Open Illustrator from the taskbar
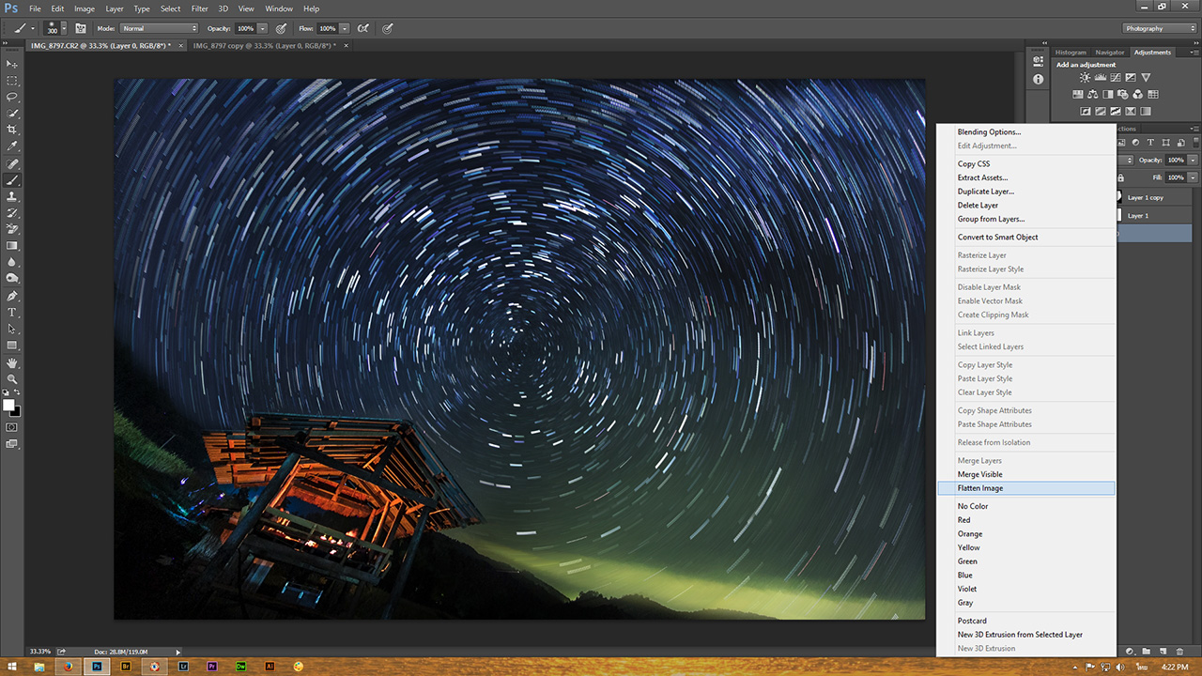 (270, 667)
